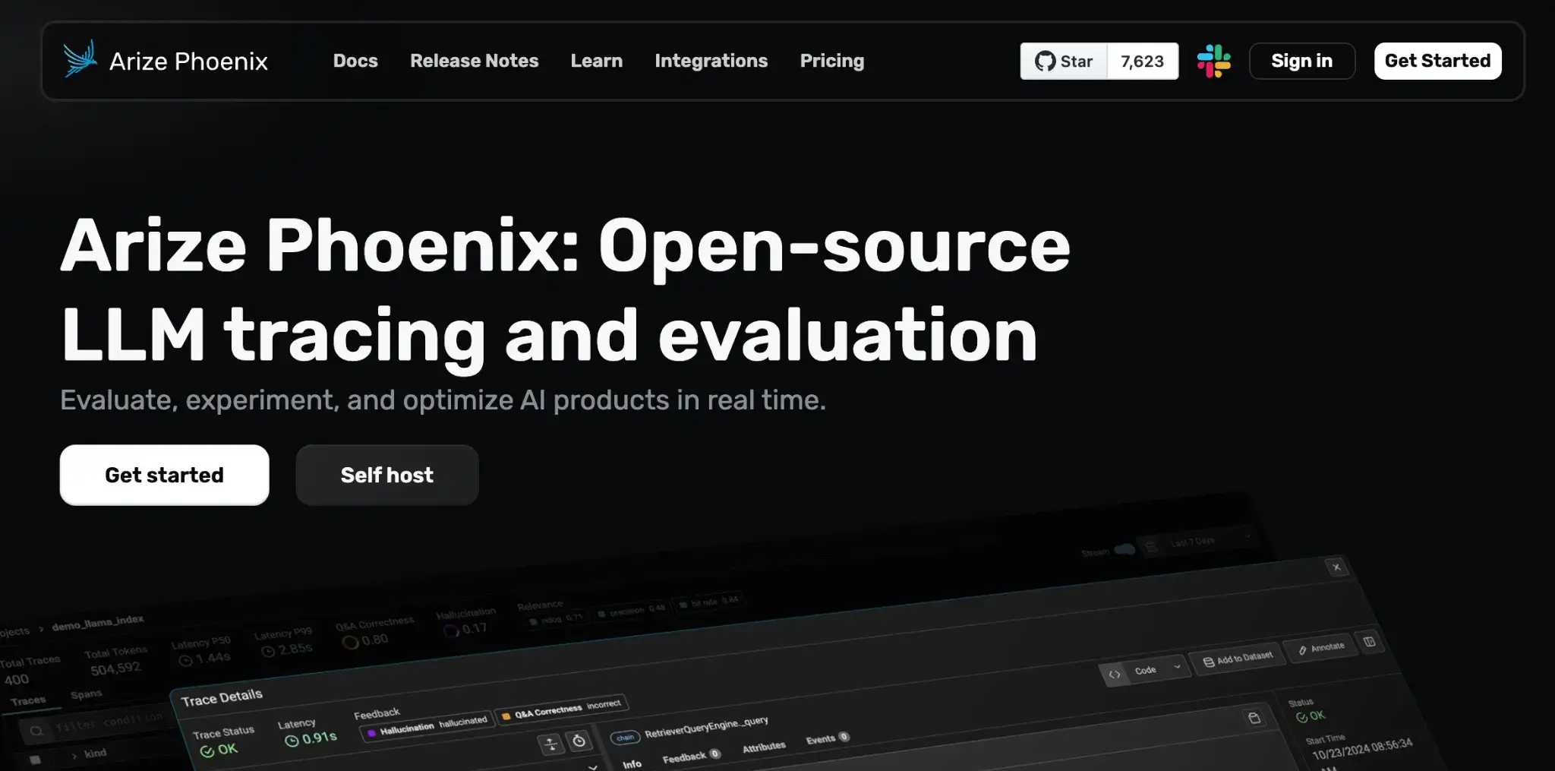Switch to the Spans tab
This screenshot has height=771, width=1555.
pos(86,694)
